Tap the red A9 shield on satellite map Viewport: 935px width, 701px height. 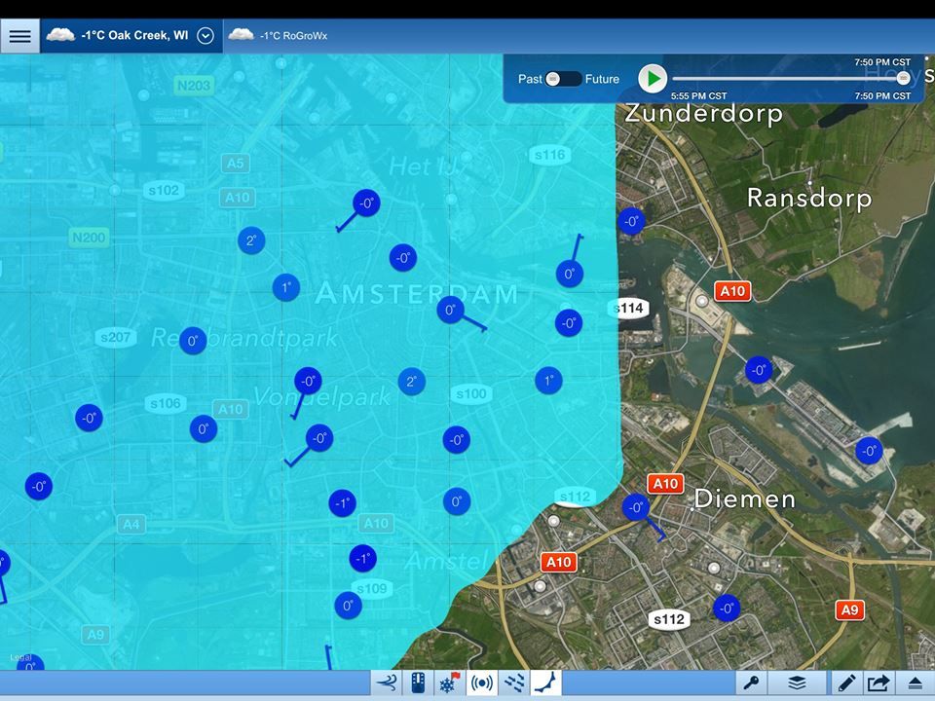tap(849, 610)
